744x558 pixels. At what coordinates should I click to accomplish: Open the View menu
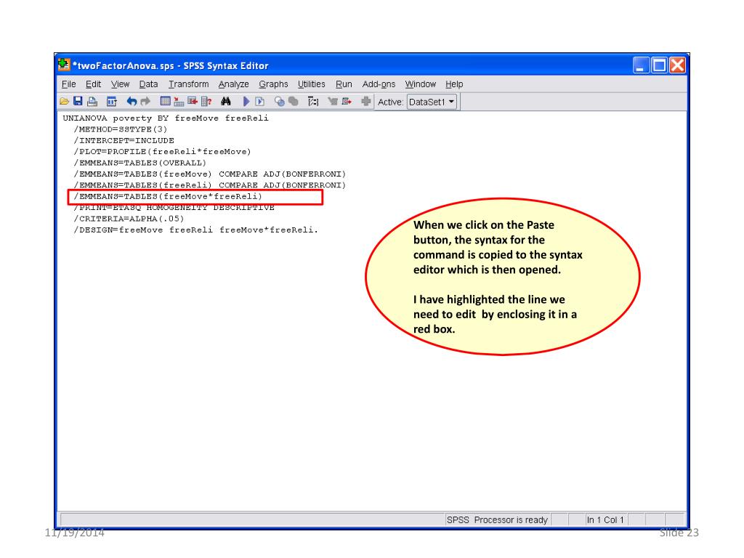click(120, 84)
